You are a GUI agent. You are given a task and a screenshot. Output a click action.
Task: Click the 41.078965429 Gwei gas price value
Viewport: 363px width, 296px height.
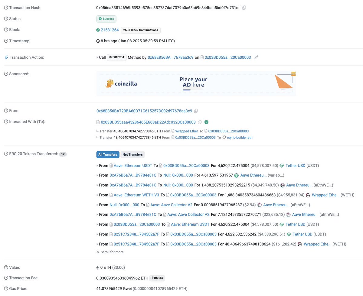[x=114, y=289]
